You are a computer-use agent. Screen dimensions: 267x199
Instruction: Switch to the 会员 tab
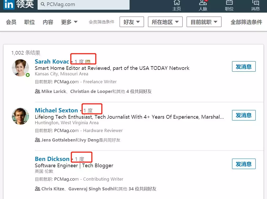click(11, 22)
